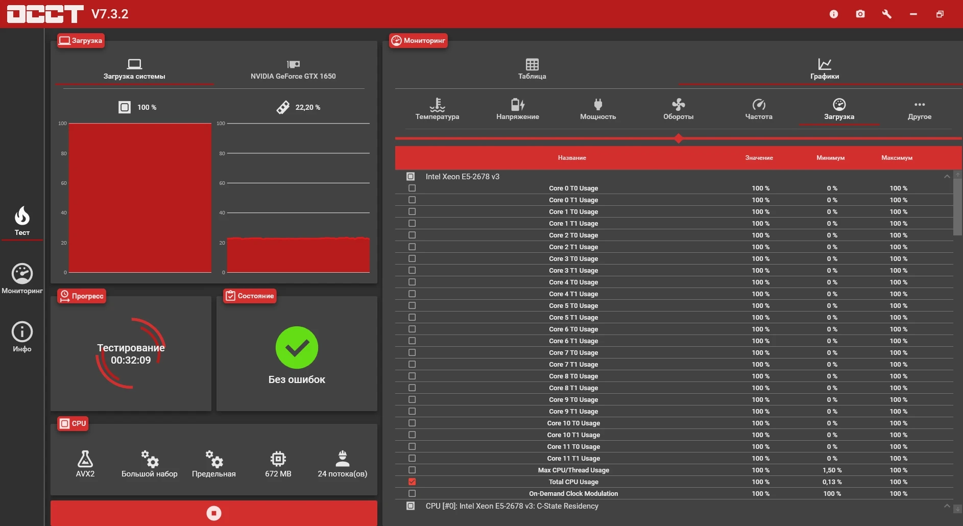Click the Большой набор gears icon

tap(150, 459)
